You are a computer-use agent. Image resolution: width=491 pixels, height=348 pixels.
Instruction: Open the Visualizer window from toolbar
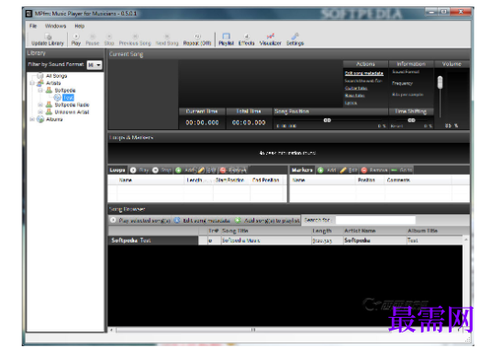(270, 39)
